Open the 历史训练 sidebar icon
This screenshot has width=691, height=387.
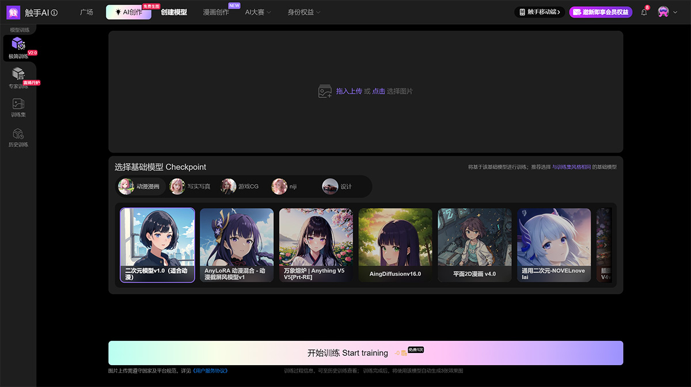pos(18,134)
